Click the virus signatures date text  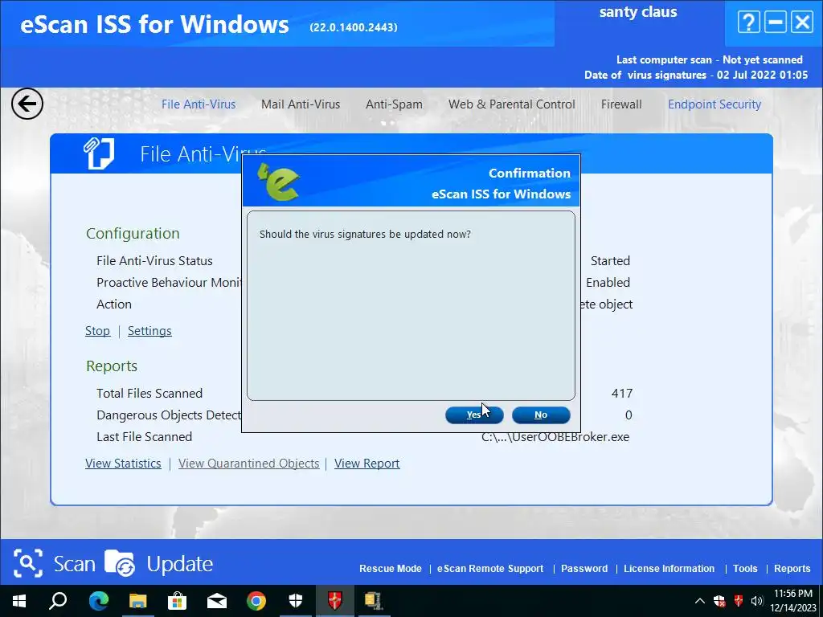697,75
